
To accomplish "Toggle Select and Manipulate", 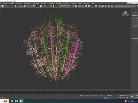I will (x=38, y=6).
